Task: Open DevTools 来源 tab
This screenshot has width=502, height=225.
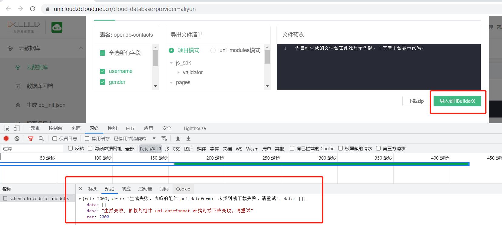Action: pos(76,128)
